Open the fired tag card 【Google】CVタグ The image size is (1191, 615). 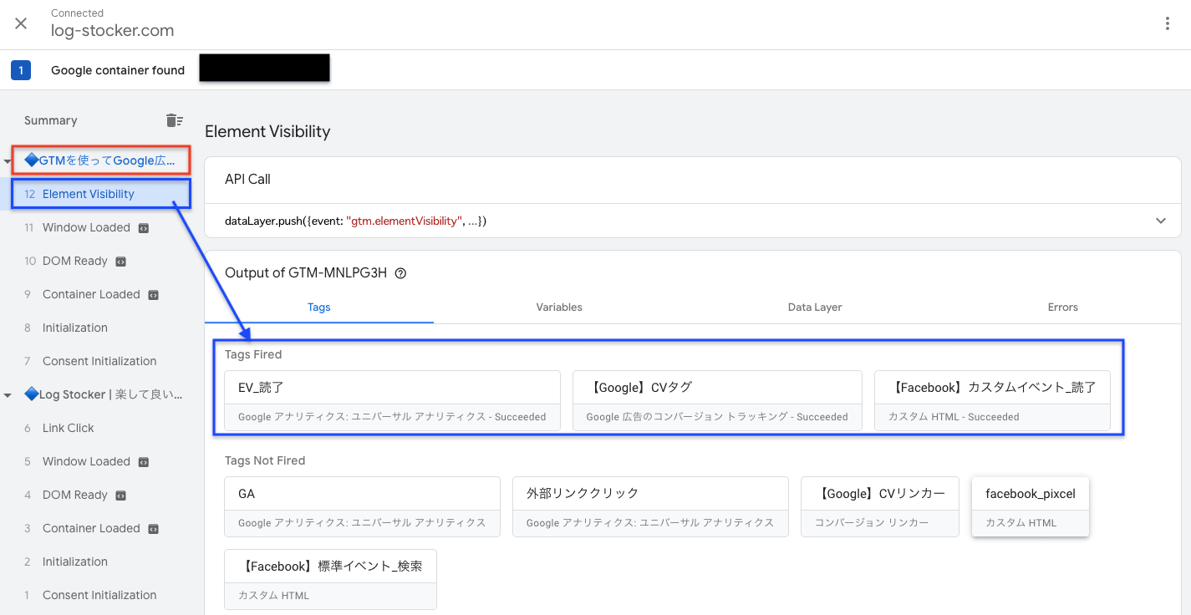pyautogui.click(x=717, y=401)
